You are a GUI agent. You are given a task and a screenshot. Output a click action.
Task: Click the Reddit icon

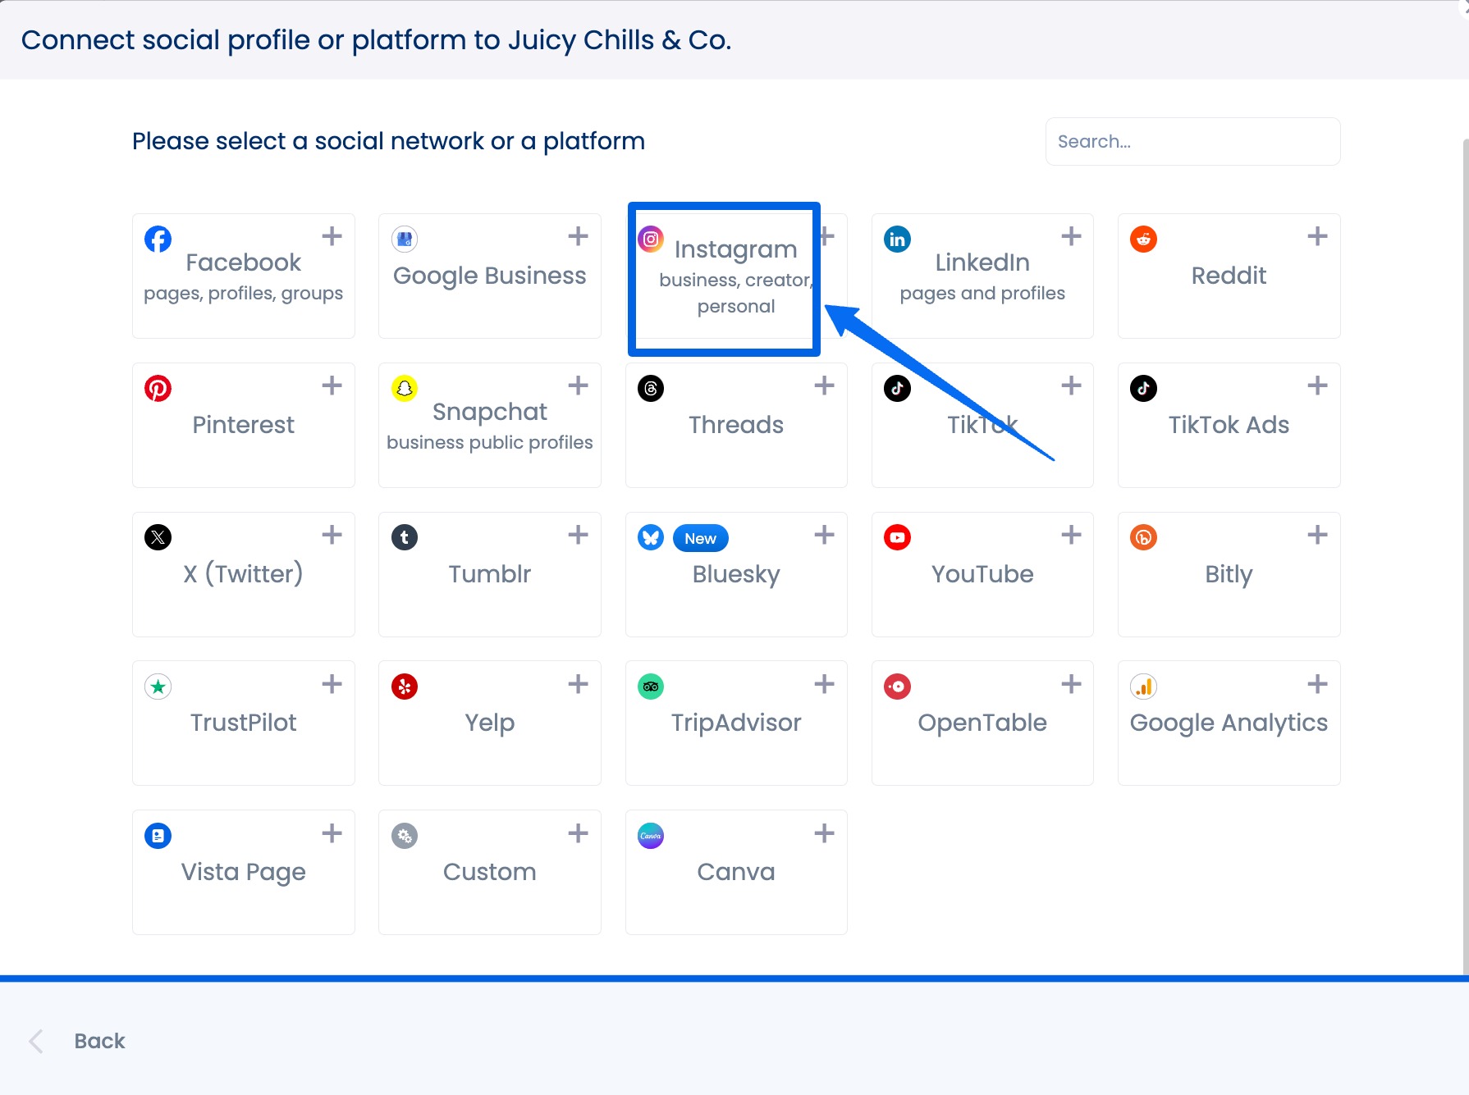click(1143, 239)
